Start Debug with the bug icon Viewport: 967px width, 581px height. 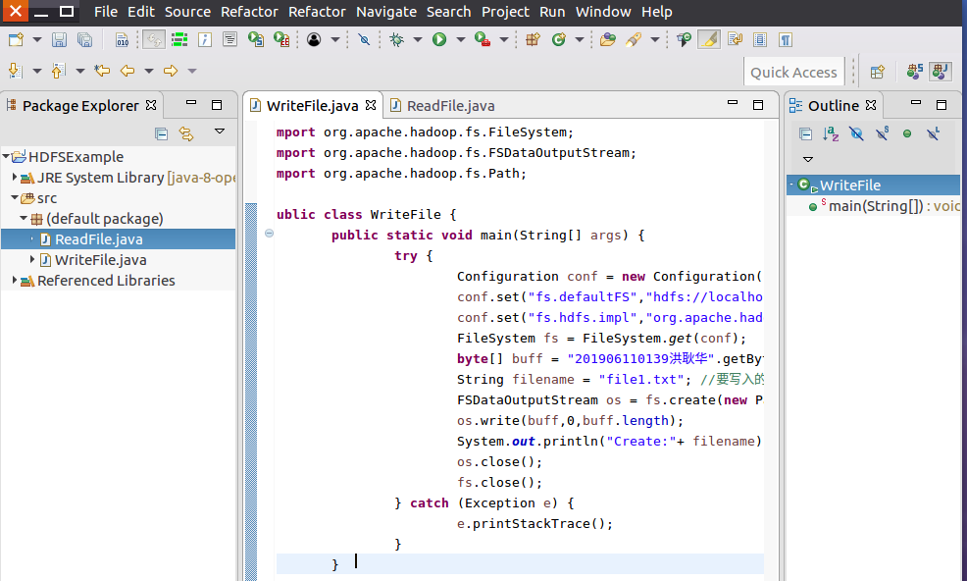(x=396, y=40)
